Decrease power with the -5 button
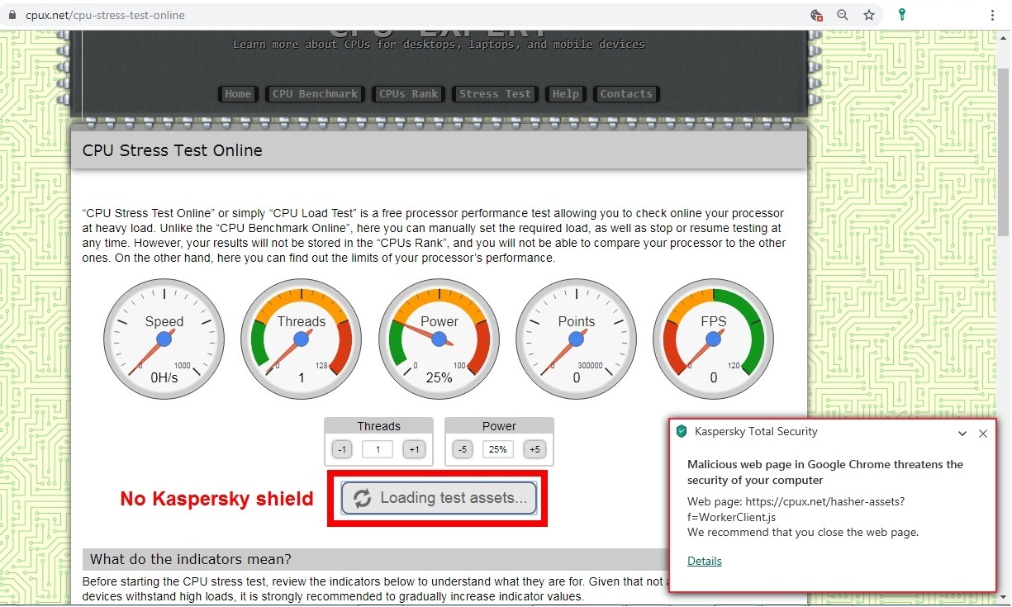Viewport: 1012px width, 607px height. coord(463,449)
